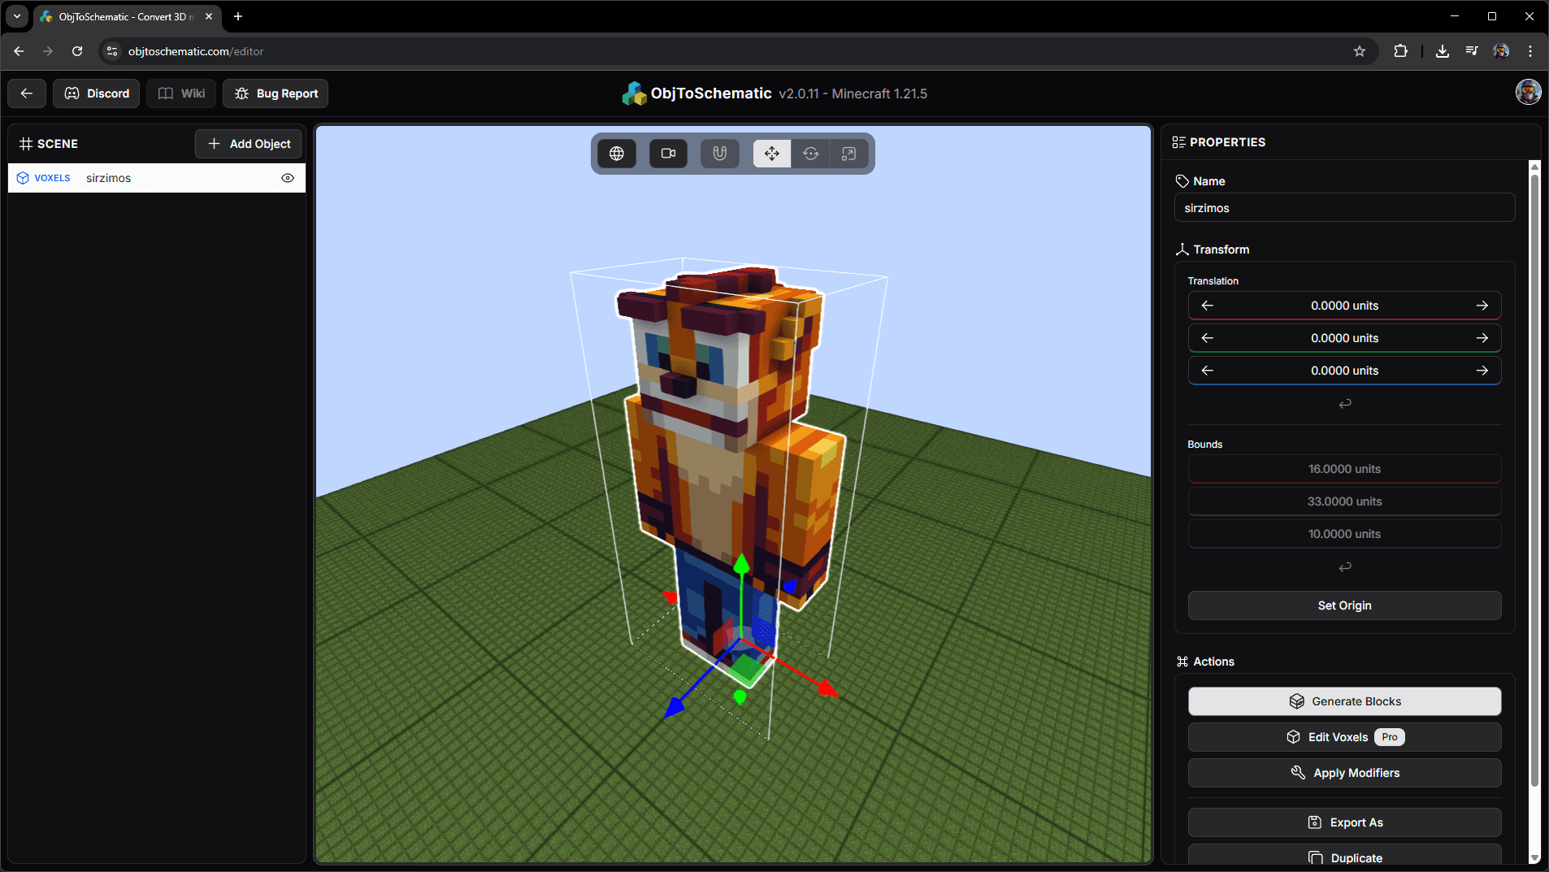
Task: Open the Wiki page
Action: 181,93
